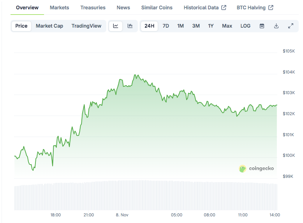Show the Max time range
Viewport: 303px width, 223px height.
227,26
